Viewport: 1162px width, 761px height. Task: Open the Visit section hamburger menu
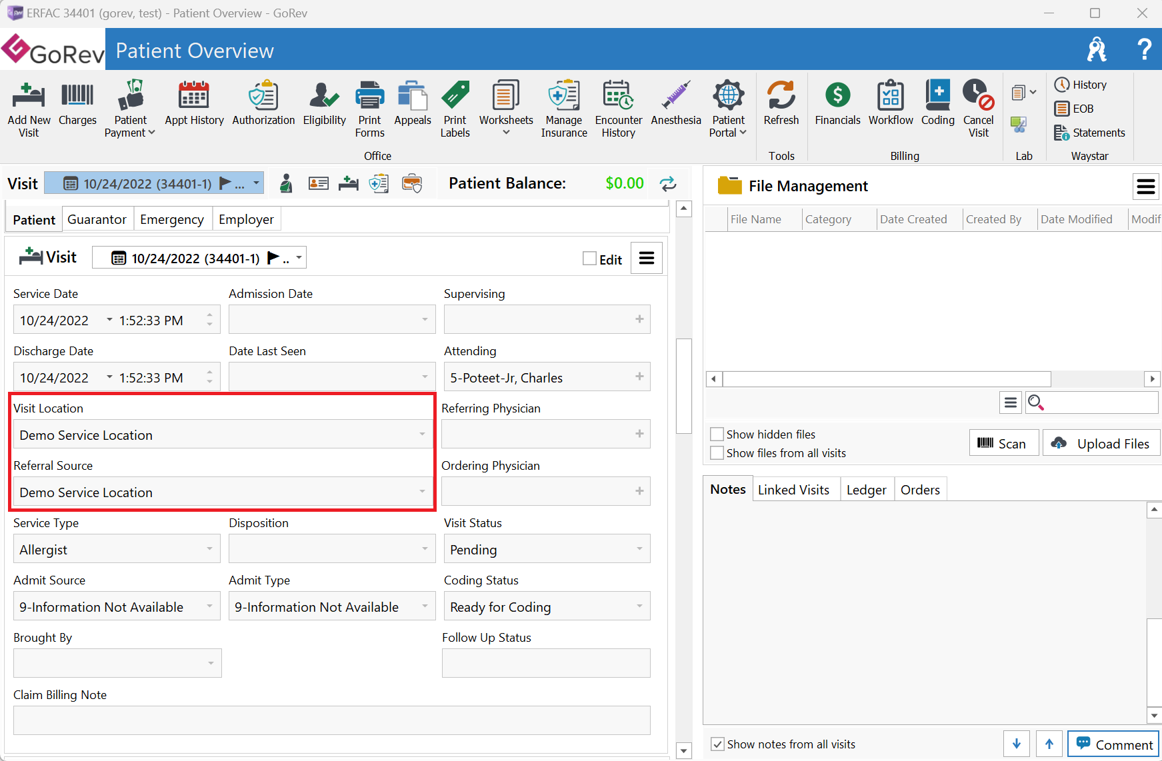click(647, 258)
